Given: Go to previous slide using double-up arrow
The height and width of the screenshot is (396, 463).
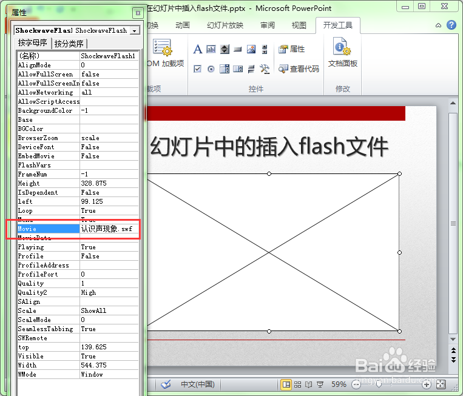Looking at the screenshot, I should click(x=453, y=351).
